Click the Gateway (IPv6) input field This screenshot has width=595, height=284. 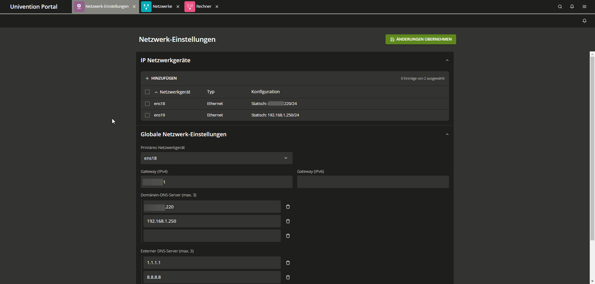click(373, 182)
